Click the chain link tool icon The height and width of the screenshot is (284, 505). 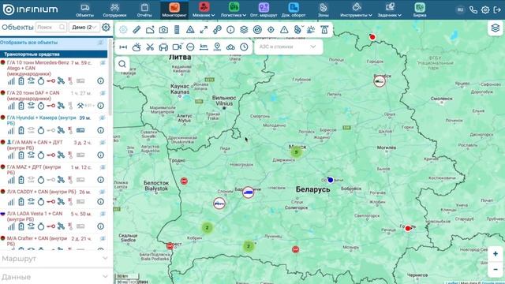click(217, 30)
